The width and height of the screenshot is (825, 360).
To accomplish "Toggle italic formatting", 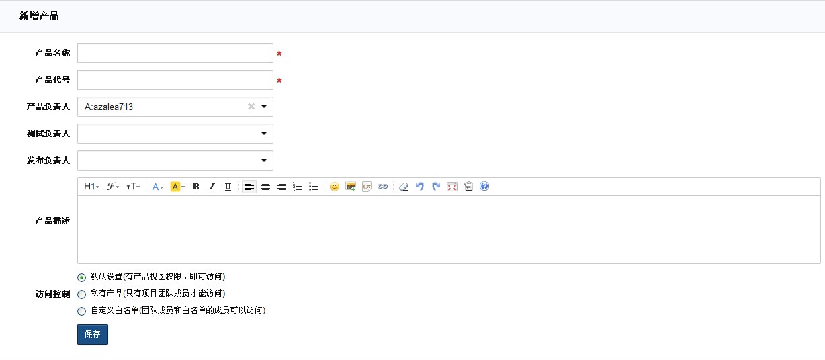I will (x=212, y=187).
